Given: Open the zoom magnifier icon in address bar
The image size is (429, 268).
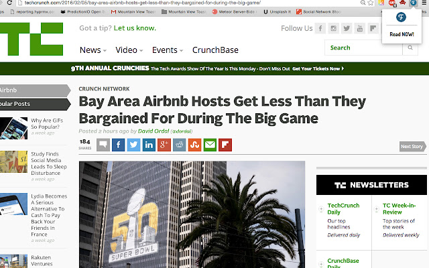Looking at the screenshot, I should [363, 3].
